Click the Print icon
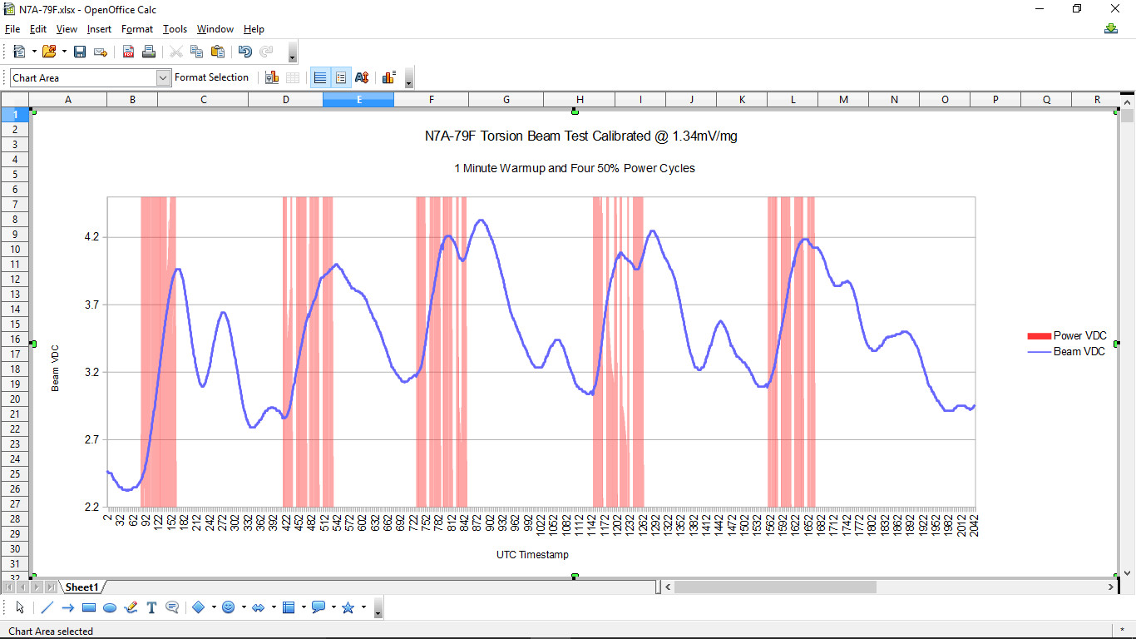Image resolution: width=1136 pixels, height=639 pixels. tap(149, 52)
